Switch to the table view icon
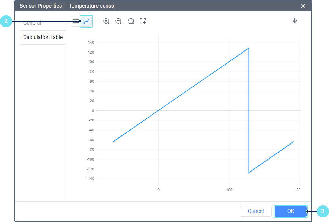329x222 pixels. coord(76,22)
